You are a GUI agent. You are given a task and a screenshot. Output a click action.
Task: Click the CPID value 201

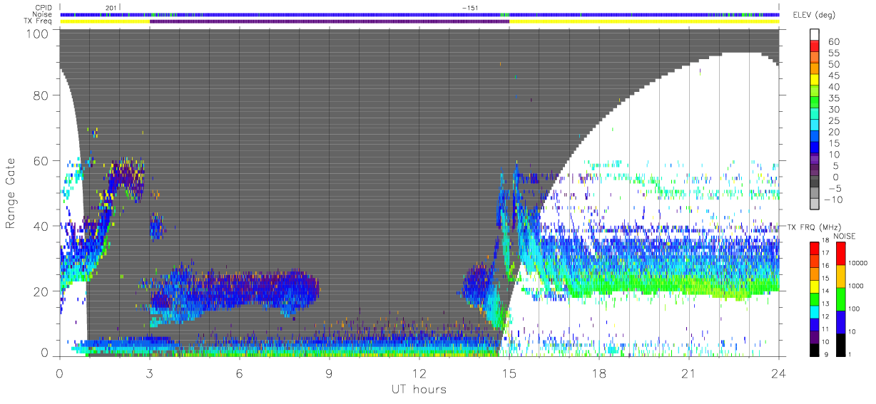pyautogui.click(x=110, y=7)
